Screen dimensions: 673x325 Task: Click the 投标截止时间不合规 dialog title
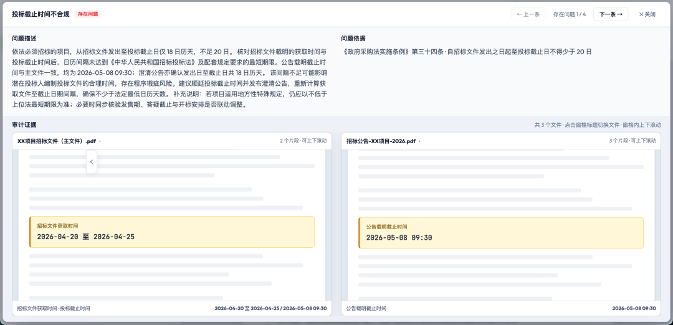[x=41, y=14]
